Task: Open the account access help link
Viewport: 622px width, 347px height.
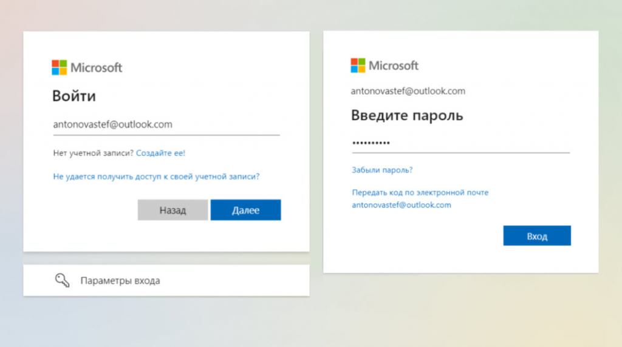Action: click(156, 177)
